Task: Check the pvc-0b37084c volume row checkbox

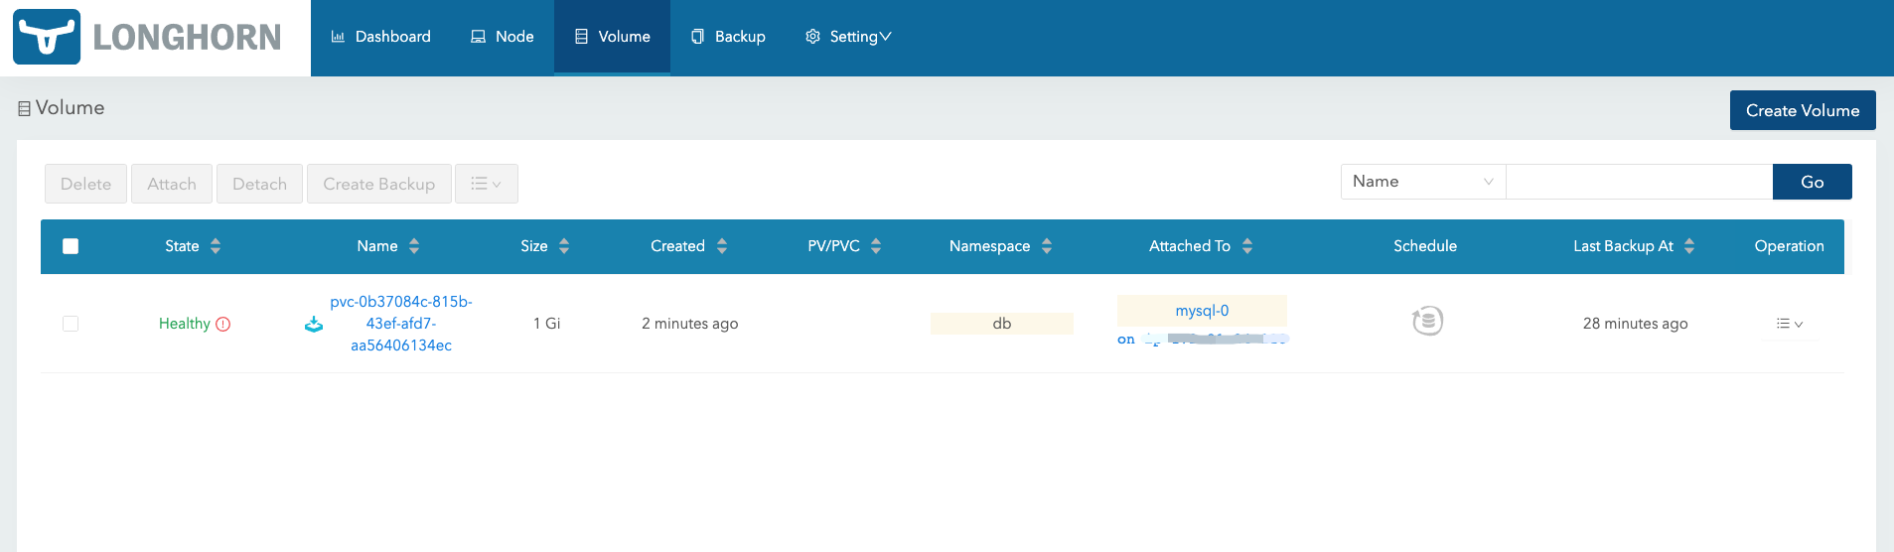Action: 71,324
